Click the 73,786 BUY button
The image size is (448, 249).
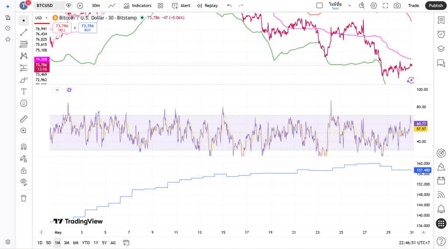[87, 28]
